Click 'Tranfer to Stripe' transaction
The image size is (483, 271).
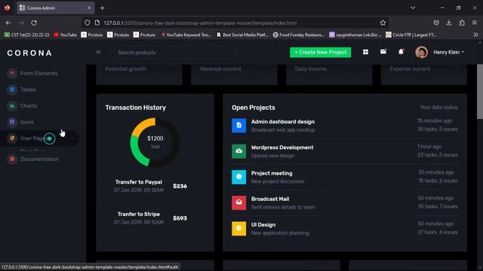[139, 214]
